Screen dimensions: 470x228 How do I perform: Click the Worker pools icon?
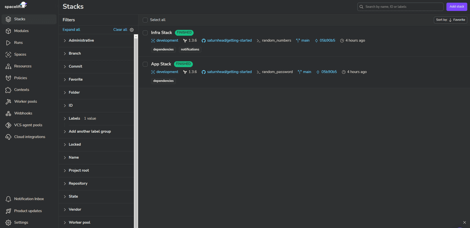pos(8,101)
